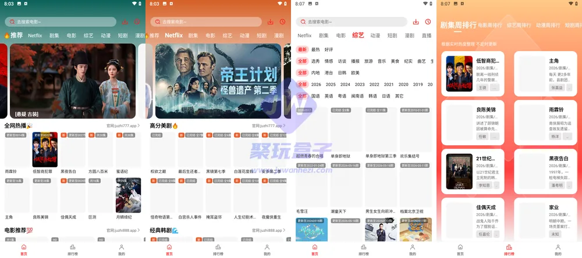
Task: Tap the 我的 profile icon on the green 推荐 screen
Action: coord(121,247)
